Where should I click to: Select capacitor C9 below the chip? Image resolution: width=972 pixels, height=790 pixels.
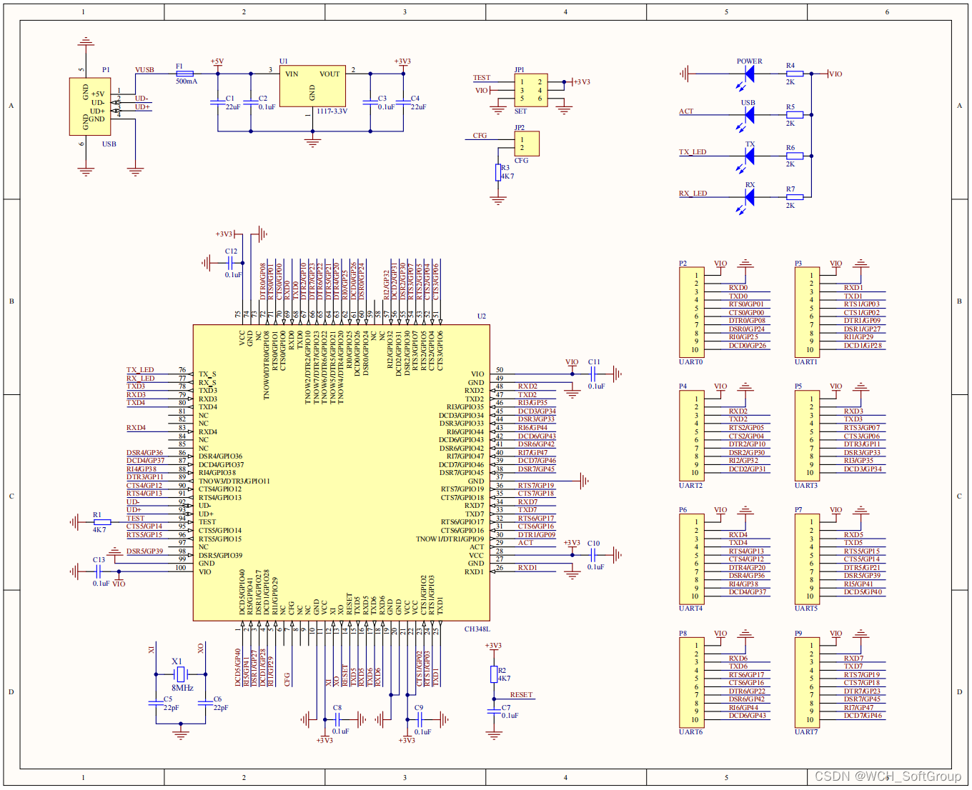pos(419,719)
